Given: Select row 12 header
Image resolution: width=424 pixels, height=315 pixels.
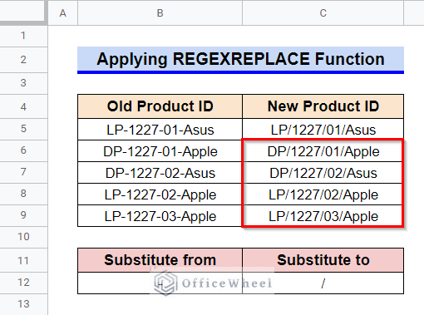Looking at the screenshot, I should click(x=23, y=283).
